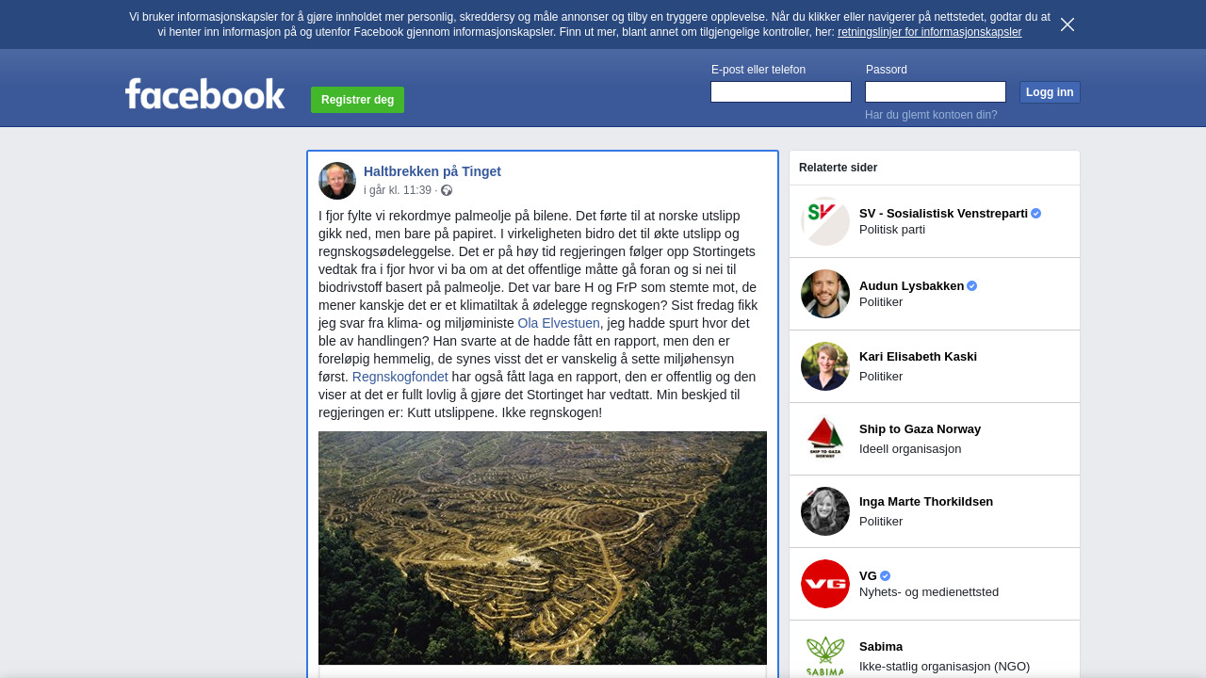Click Haltbrekken på Tinget profile picture
Image resolution: width=1206 pixels, height=678 pixels.
tap(337, 181)
